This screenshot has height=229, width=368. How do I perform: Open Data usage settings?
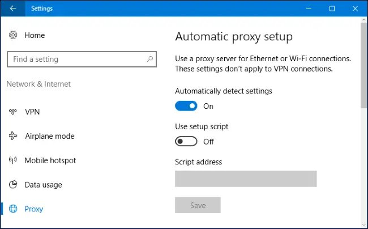[x=43, y=185]
